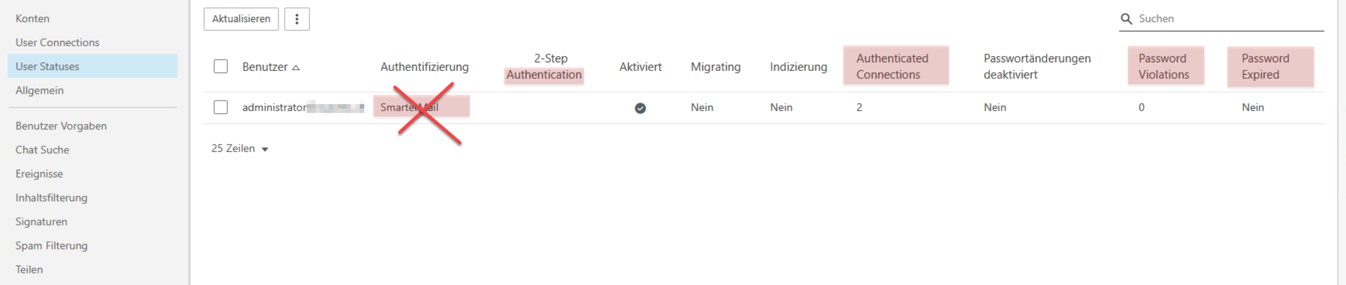Go to User Connections menu item
Screen dimensions: 1346x285
click(x=58, y=43)
